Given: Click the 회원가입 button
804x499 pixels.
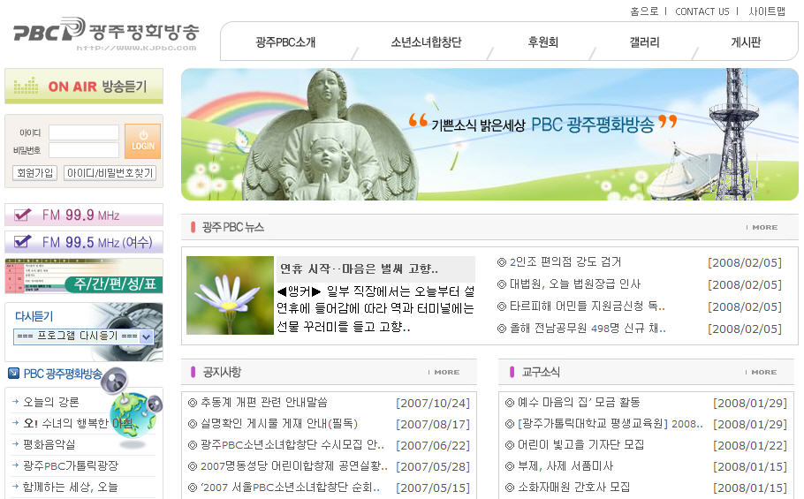Looking at the screenshot, I should click(x=34, y=173).
